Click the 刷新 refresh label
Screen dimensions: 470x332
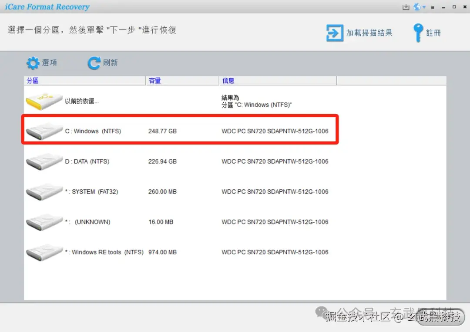tap(110, 63)
